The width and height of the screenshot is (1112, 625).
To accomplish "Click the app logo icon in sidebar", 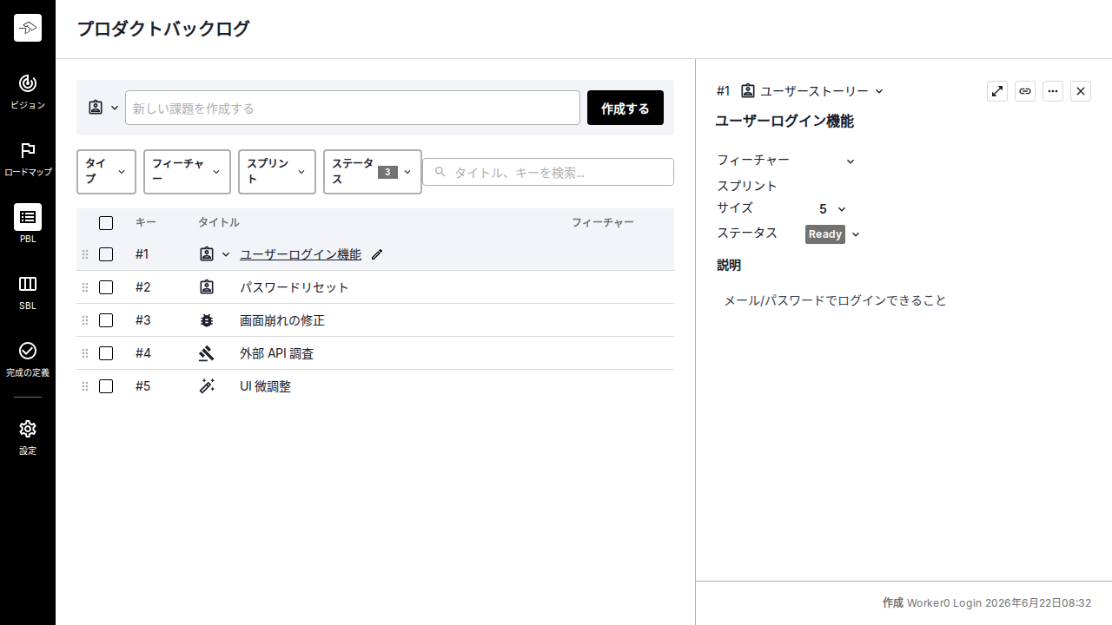I will click(x=28, y=28).
